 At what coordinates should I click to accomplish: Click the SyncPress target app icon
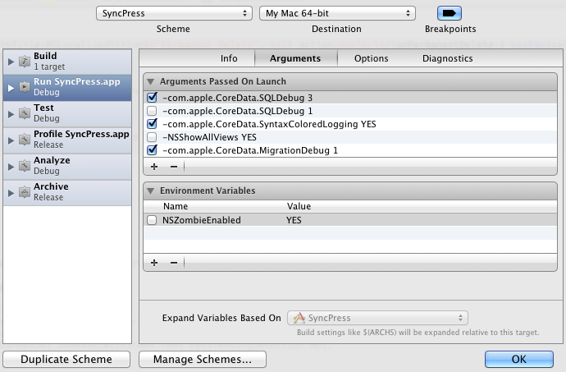[299, 318]
